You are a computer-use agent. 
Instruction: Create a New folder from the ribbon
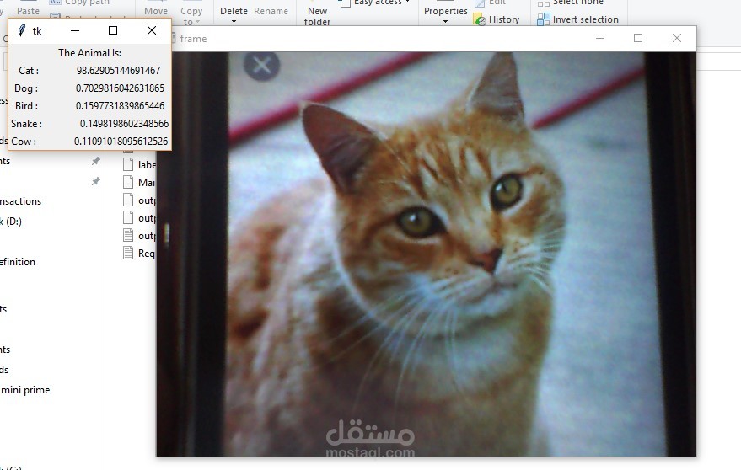(317, 16)
